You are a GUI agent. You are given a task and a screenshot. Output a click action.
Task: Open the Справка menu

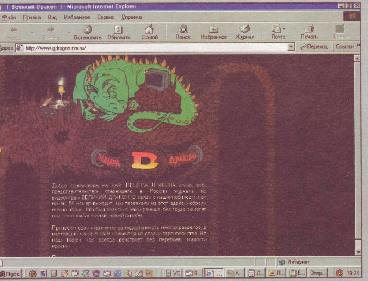131,17
